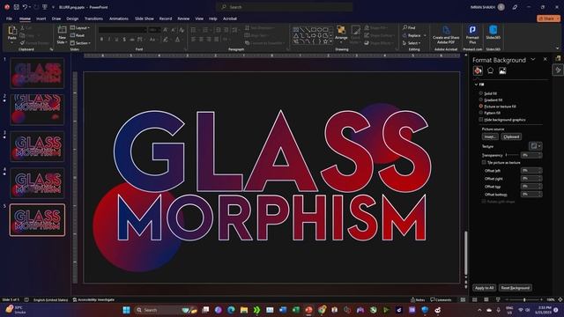The image size is (564, 317).
Task: Open the Picture tab in Format Background
Action: (x=502, y=70)
